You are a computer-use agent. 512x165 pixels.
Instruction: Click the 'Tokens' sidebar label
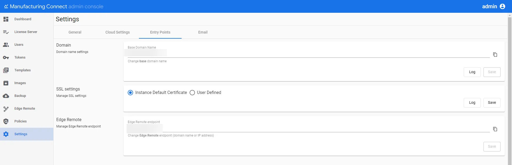tap(20, 57)
